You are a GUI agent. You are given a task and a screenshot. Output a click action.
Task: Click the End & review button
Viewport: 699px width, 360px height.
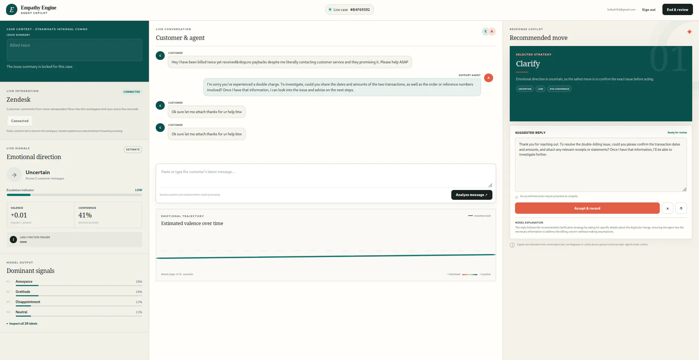tap(677, 10)
